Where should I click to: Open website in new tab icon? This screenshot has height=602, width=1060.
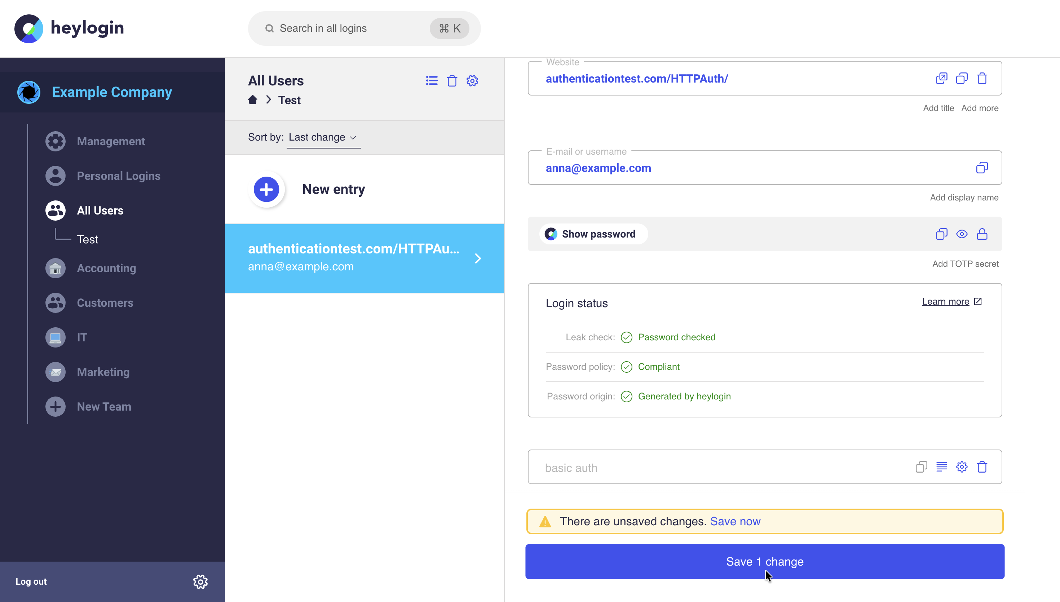(x=941, y=78)
